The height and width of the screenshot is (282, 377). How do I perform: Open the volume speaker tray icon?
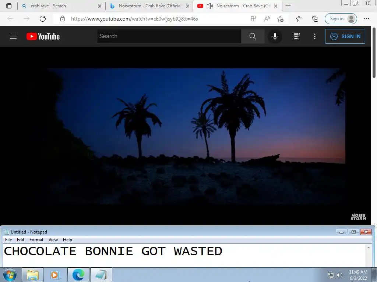(x=340, y=275)
